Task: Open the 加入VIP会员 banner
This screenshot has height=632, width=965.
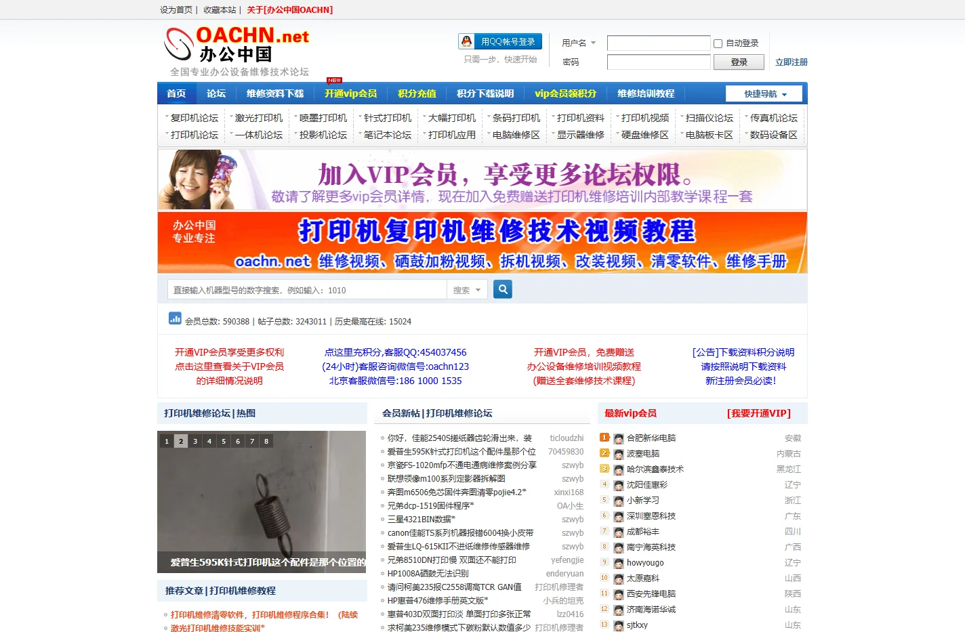Action: (x=482, y=180)
